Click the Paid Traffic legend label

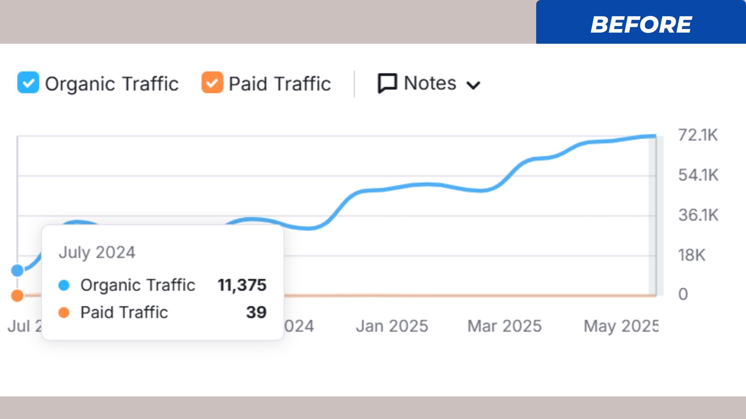click(279, 84)
